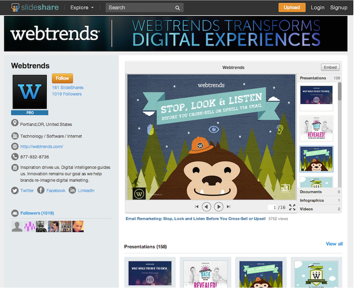This screenshot has height=288, width=354.
Task: Open the LinkedIn text link
Action: coord(86,190)
